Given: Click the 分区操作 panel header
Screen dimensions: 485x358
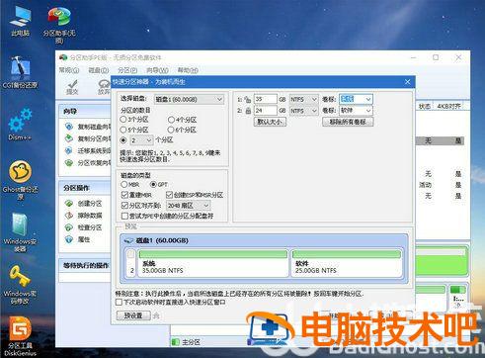Looking at the screenshot, I should tap(85, 188).
